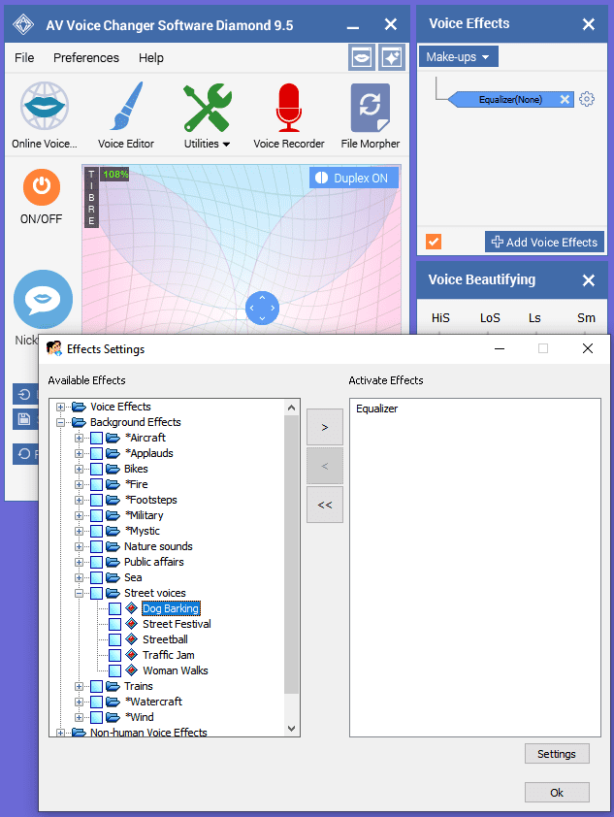This screenshot has height=817, width=614.
Task: Click the blue pitch-timbre cursor in the morpher graph
Action: click(262, 308)
